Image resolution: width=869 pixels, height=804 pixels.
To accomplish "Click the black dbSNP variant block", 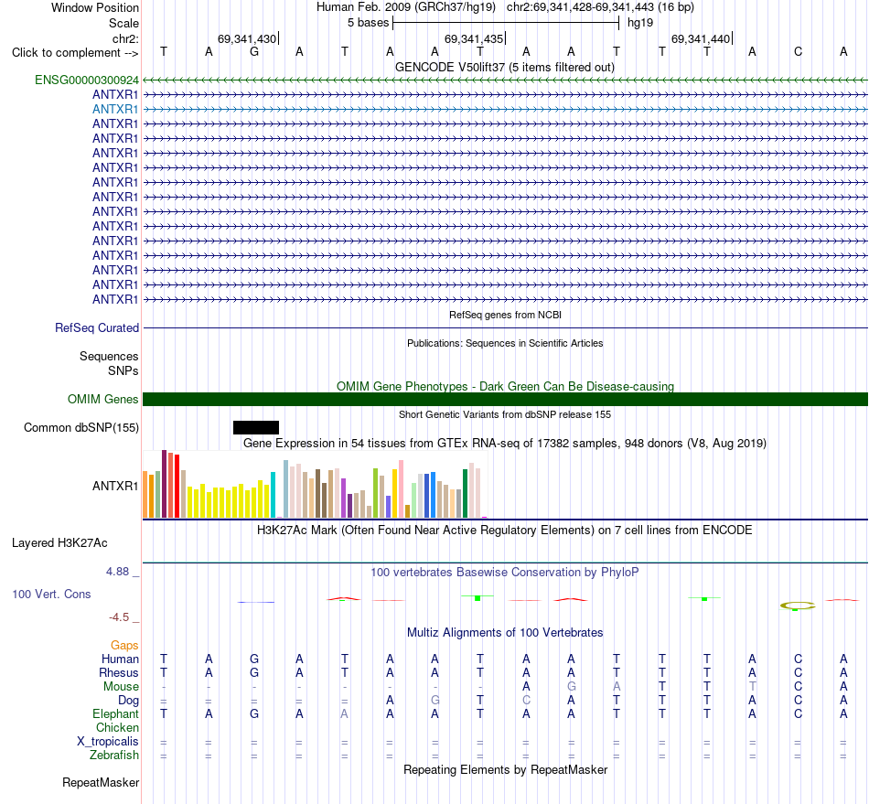I will tap(256, 427).
